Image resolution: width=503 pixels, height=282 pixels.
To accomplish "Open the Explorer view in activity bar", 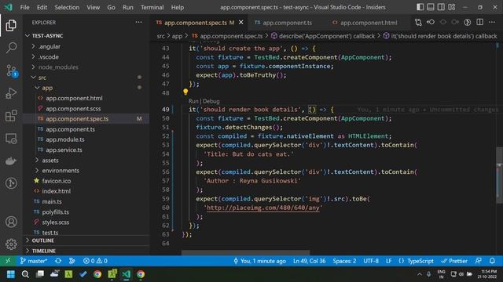I will [x=11, y=26].
